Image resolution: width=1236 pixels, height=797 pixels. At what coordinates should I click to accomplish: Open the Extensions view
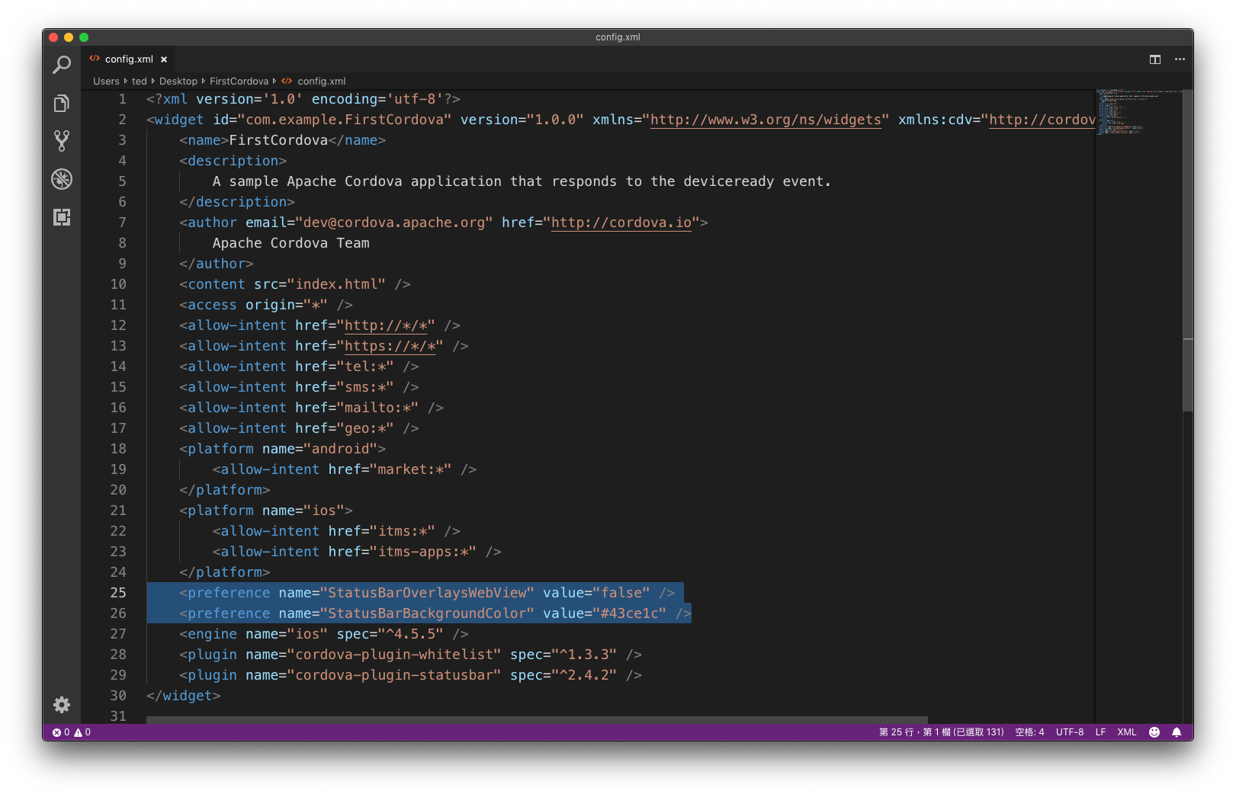coord(62,217)
